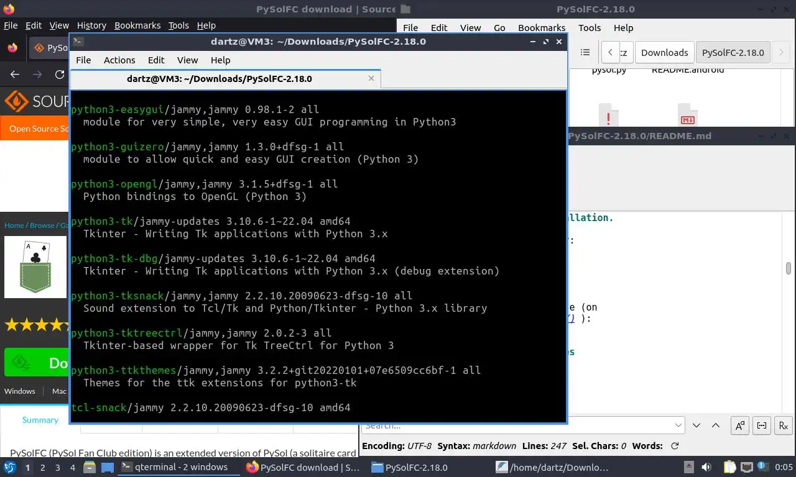Switch to workspace 3 in the pager
Image resolution: width=796 pixels, height=477 pixels.
[58, 467]
